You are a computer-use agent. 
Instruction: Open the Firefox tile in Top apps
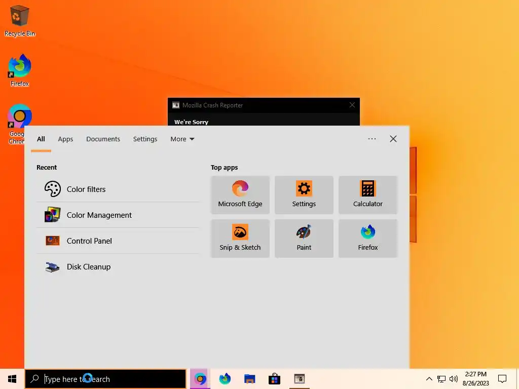click(368, 239)
